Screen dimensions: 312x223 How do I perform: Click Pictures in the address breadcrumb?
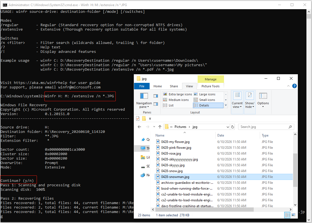coord(180,127)
